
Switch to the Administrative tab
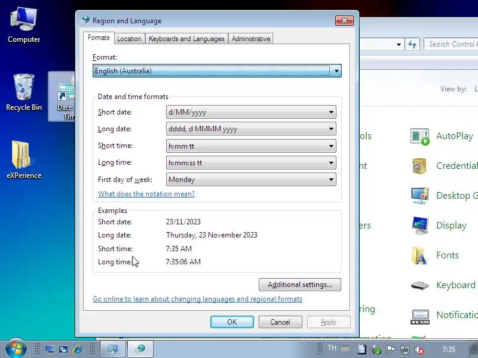click(x=251, y=39)
